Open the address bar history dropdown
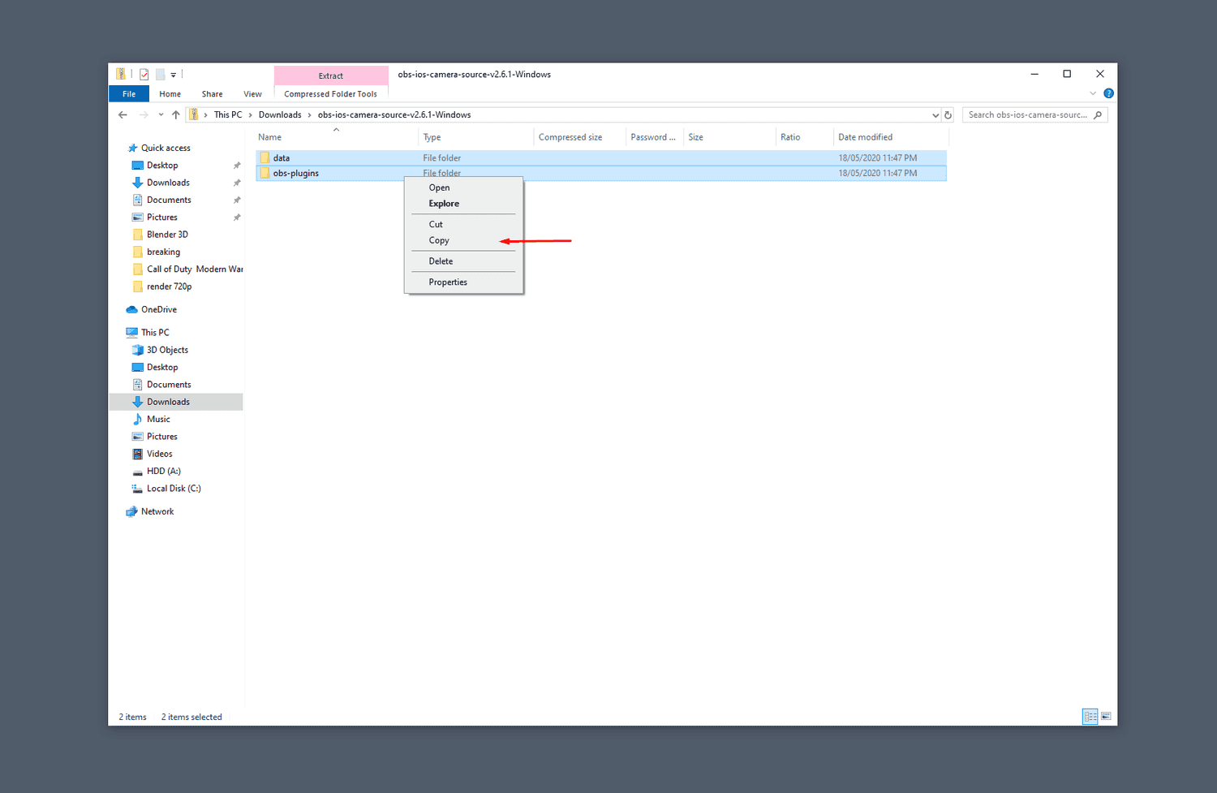 [x=935, y=115]
